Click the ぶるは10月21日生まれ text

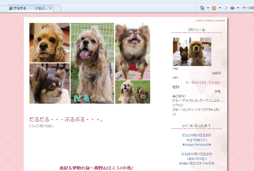[197, 154]
